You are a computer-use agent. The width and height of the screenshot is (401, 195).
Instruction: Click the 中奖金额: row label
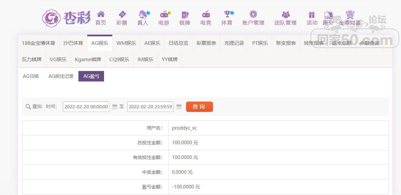(x=152, y=172)
